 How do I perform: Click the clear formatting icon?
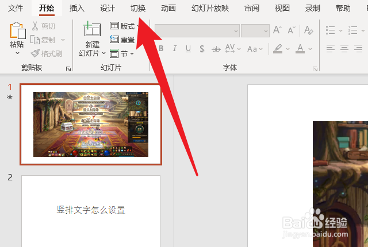click(x=308, y=30)
